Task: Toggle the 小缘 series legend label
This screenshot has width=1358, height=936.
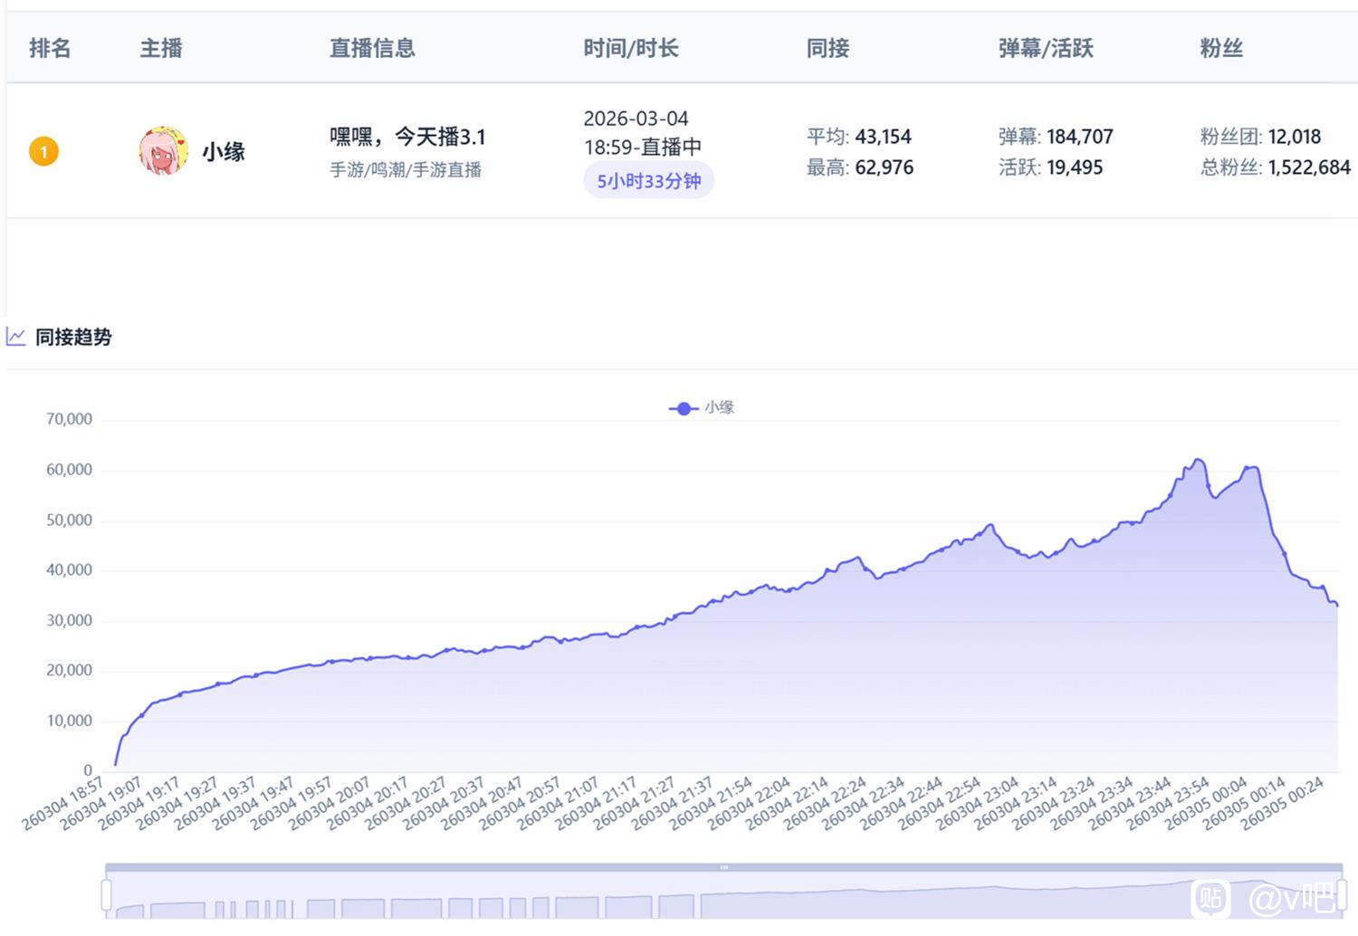Action: pyautogui.click(x=720, y=407)
